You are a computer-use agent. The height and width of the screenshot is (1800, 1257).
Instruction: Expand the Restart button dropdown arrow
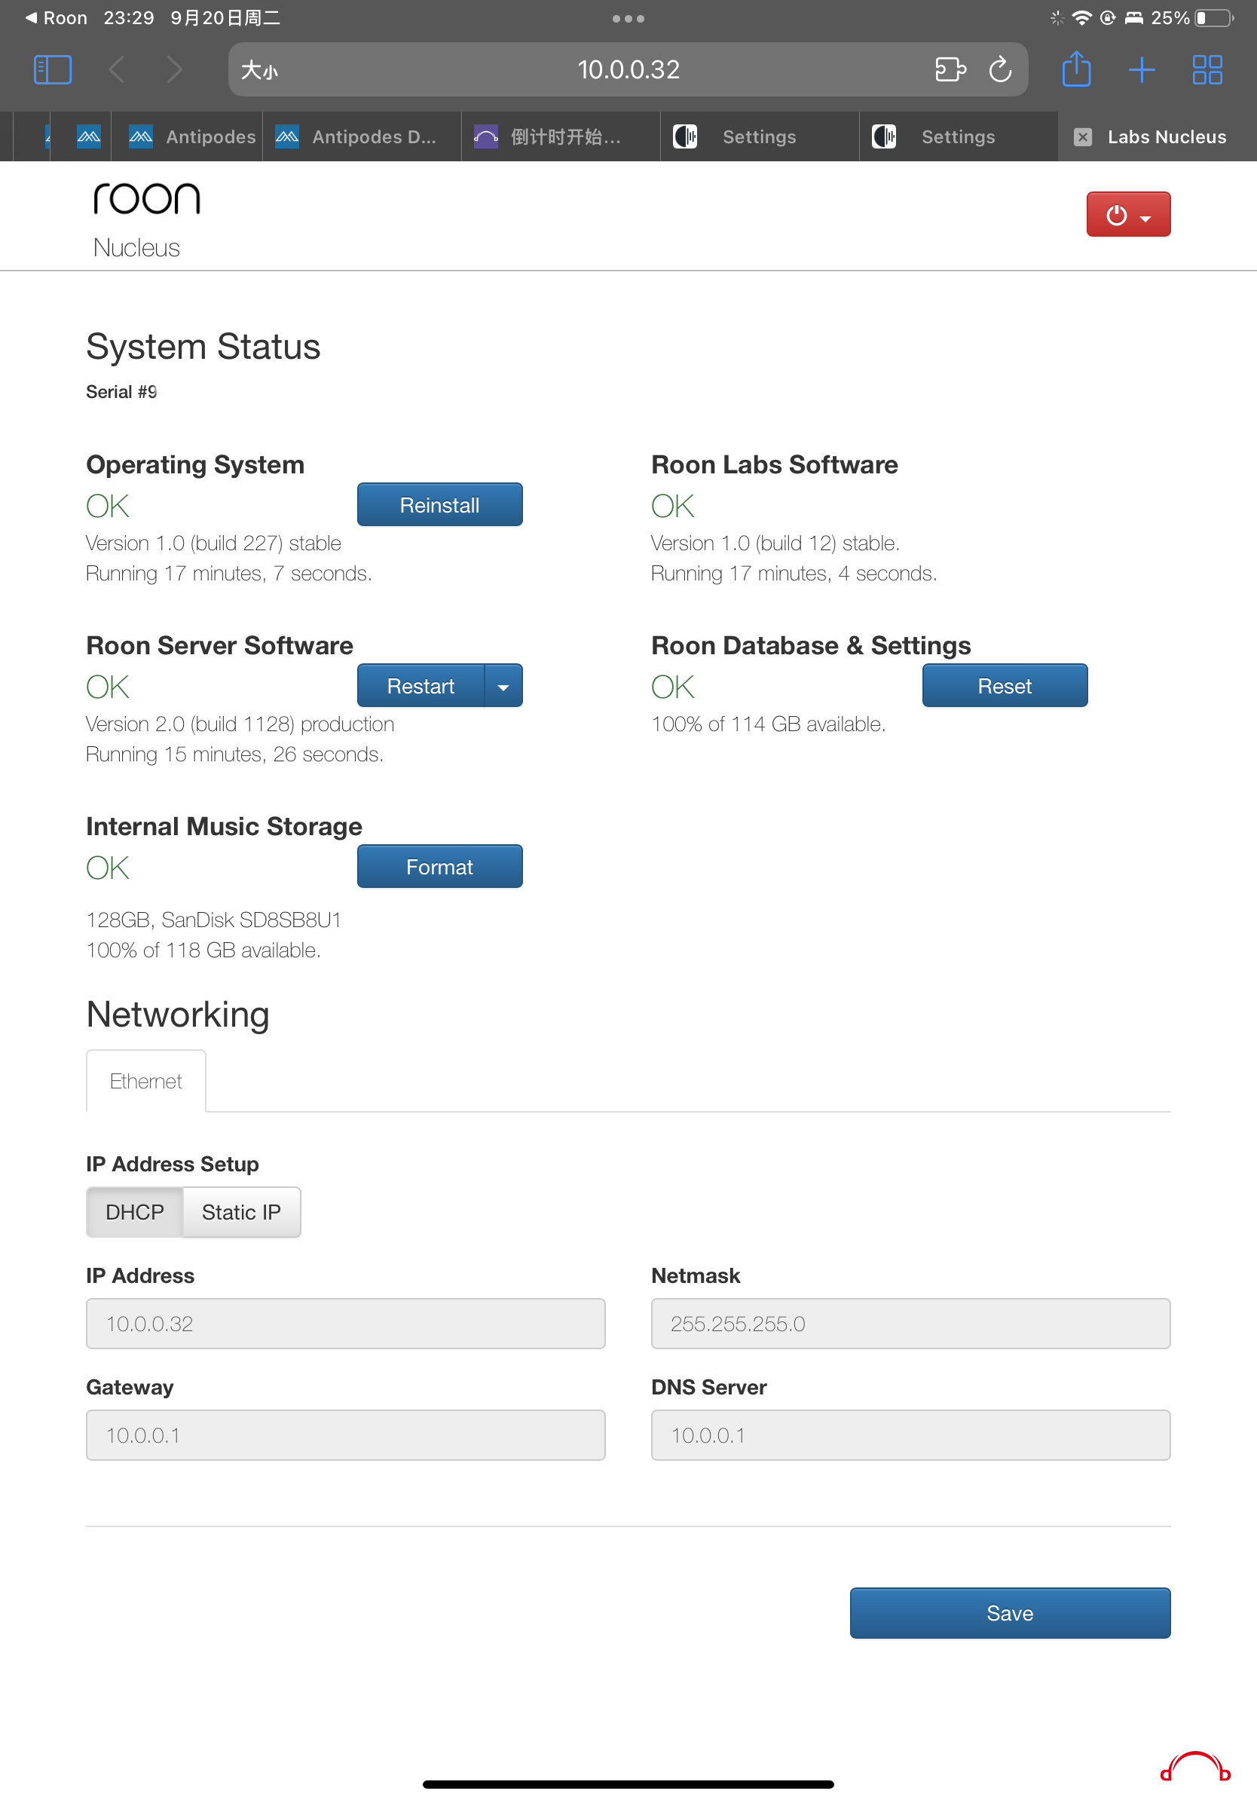point(504,686)
